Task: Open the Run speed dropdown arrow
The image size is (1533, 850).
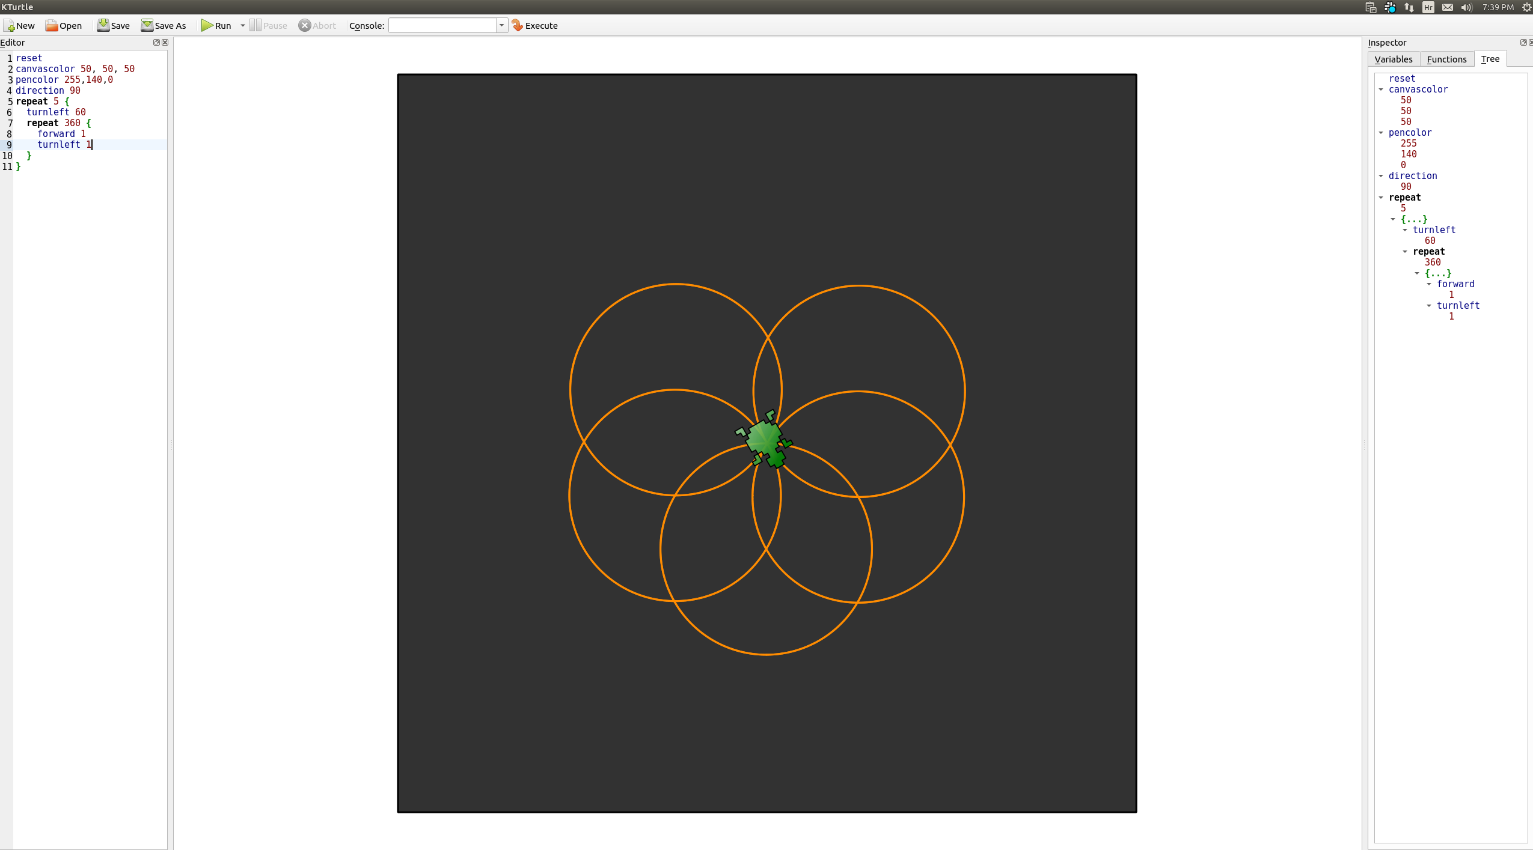Action: click(243, 26)
